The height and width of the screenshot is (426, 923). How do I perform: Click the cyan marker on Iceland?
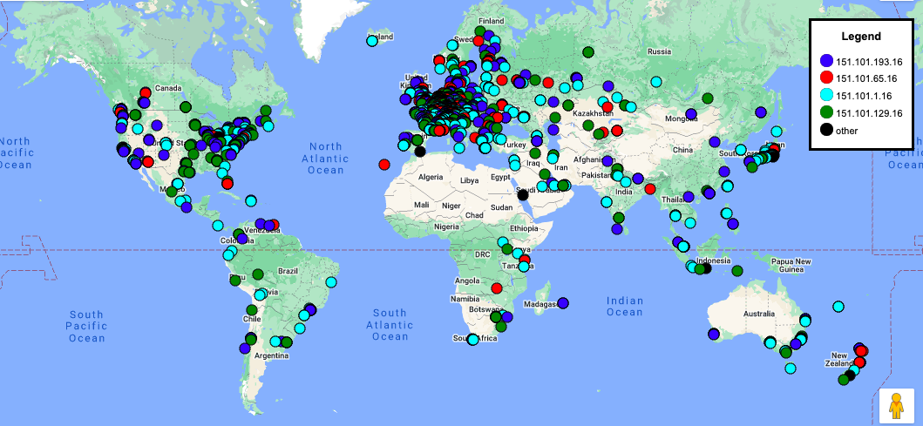pos(372,41)
